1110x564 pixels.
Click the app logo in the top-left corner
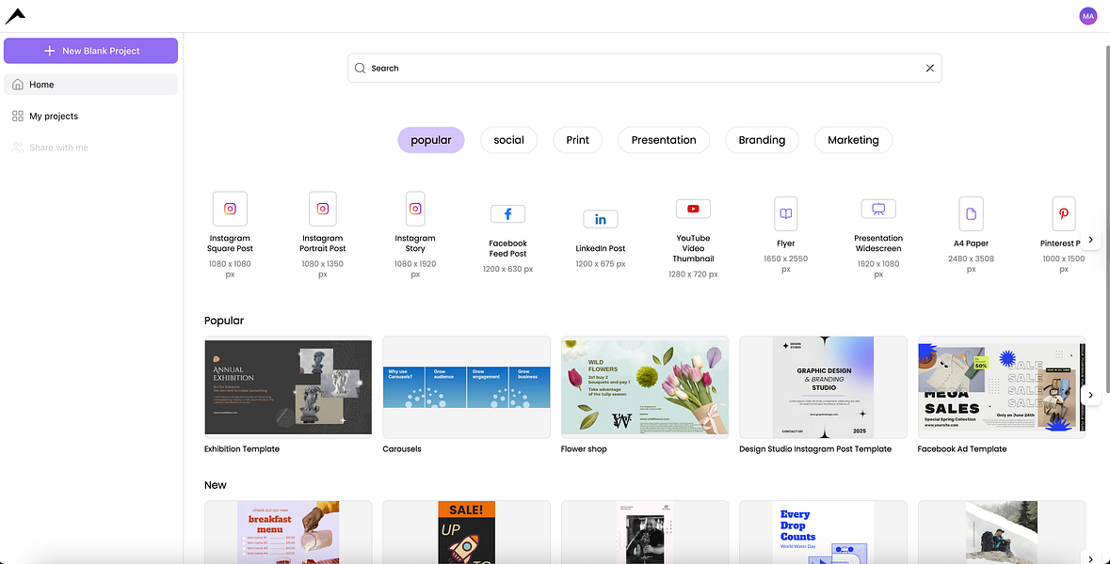15,16
